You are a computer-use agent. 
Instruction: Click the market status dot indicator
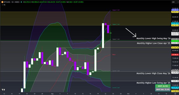(x=21, y=2)
